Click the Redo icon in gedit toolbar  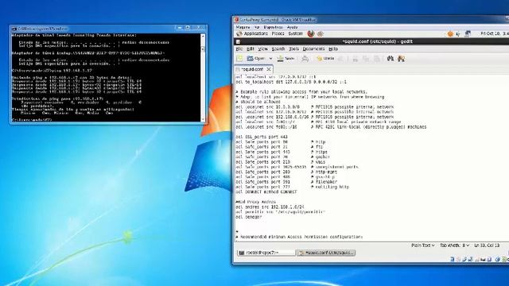point(340,59)
